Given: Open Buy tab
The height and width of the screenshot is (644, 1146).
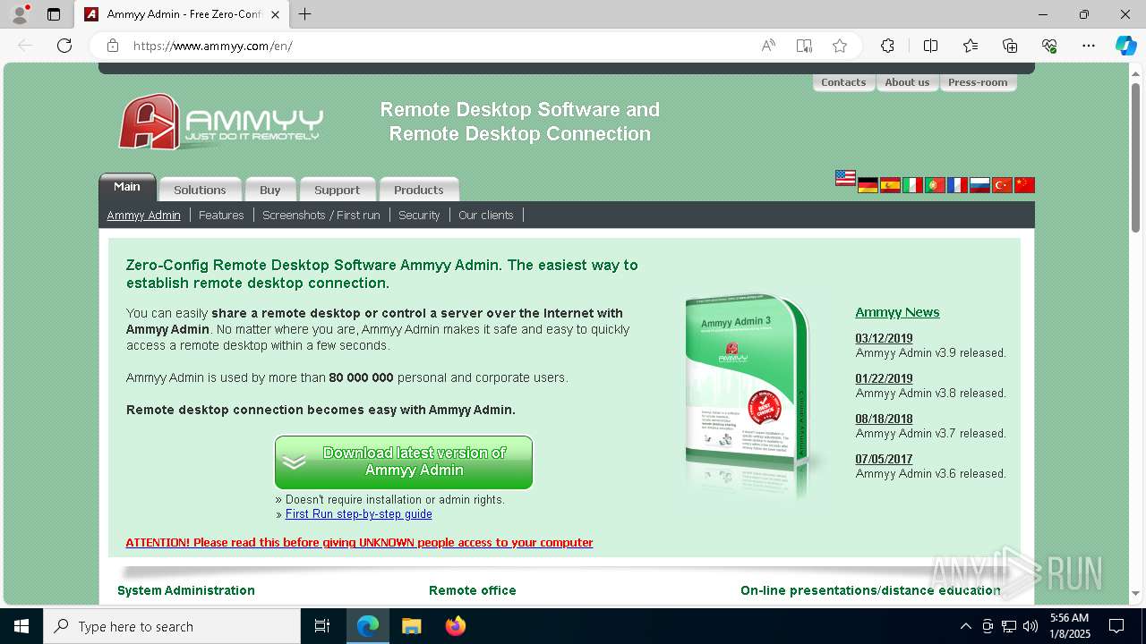Looking at the screenshot, I should [270, 190].
